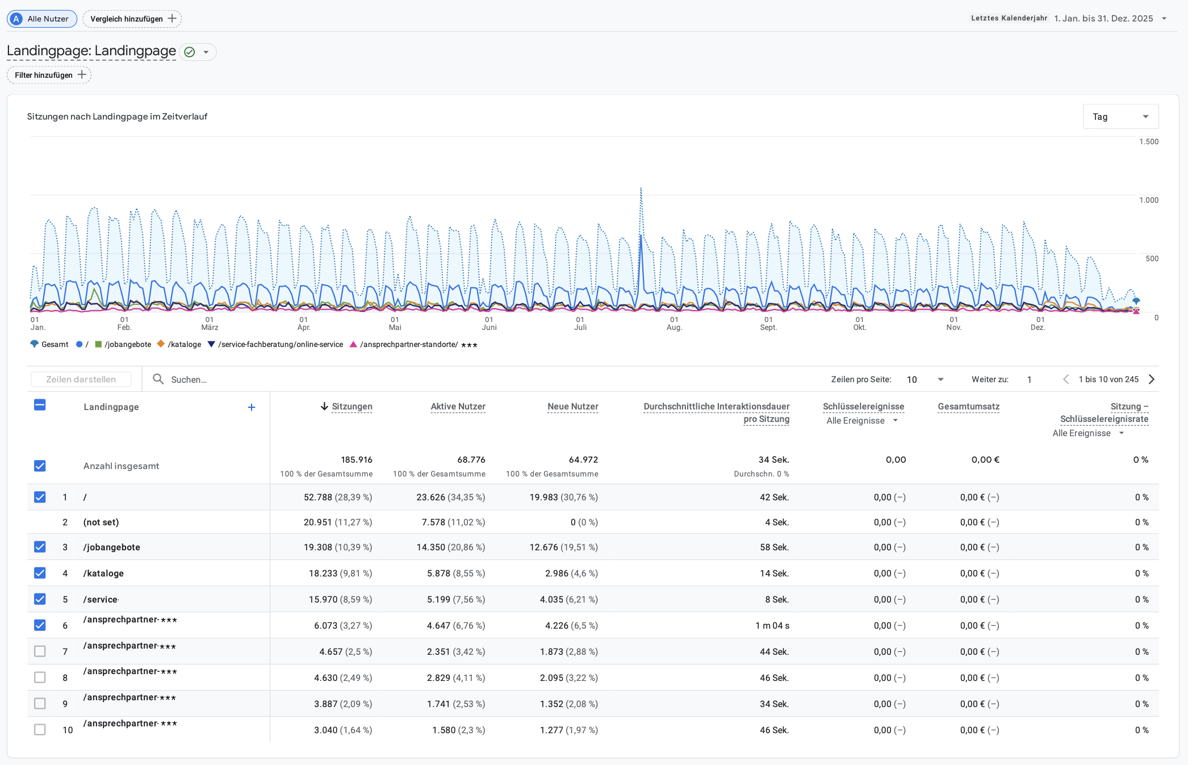Click the plus icon beside Landingpage column
Viewport: 1188px width, 765px height.
pos(252,407)
